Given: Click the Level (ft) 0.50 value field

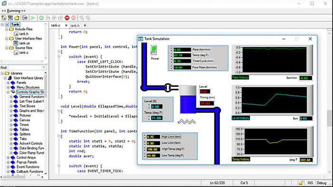Looking at the screenshot, I should [x=157, y=106].
